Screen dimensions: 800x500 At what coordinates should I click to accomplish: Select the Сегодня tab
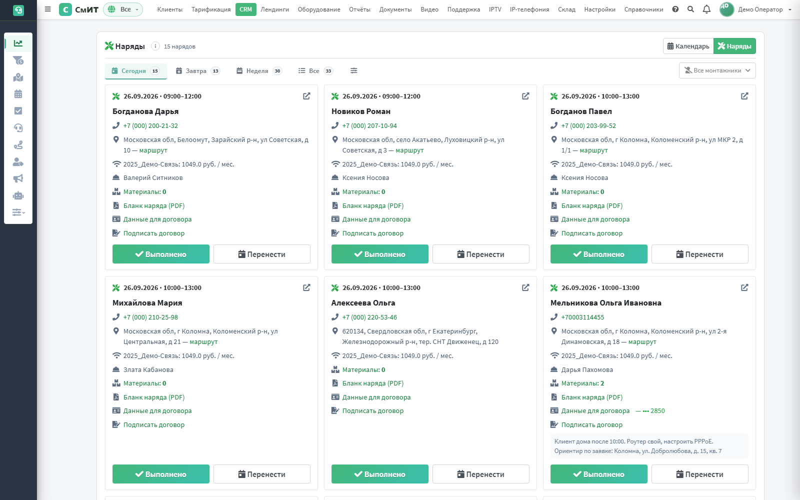[x=135, y=71]
